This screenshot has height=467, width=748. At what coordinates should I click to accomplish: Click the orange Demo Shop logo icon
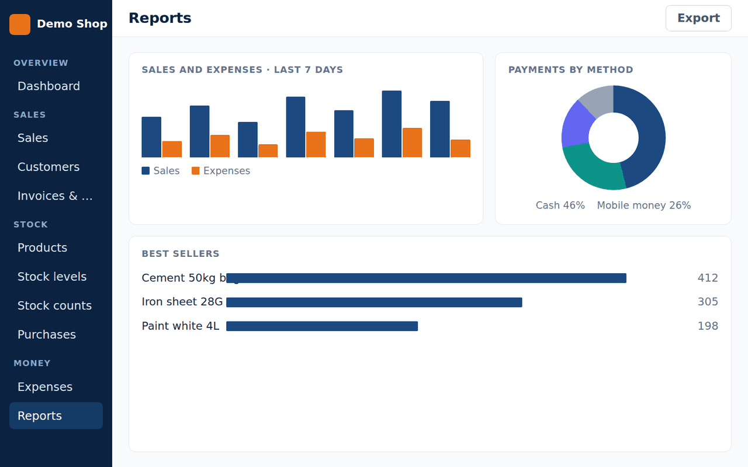pyautogui.click(x=20, y=25)
